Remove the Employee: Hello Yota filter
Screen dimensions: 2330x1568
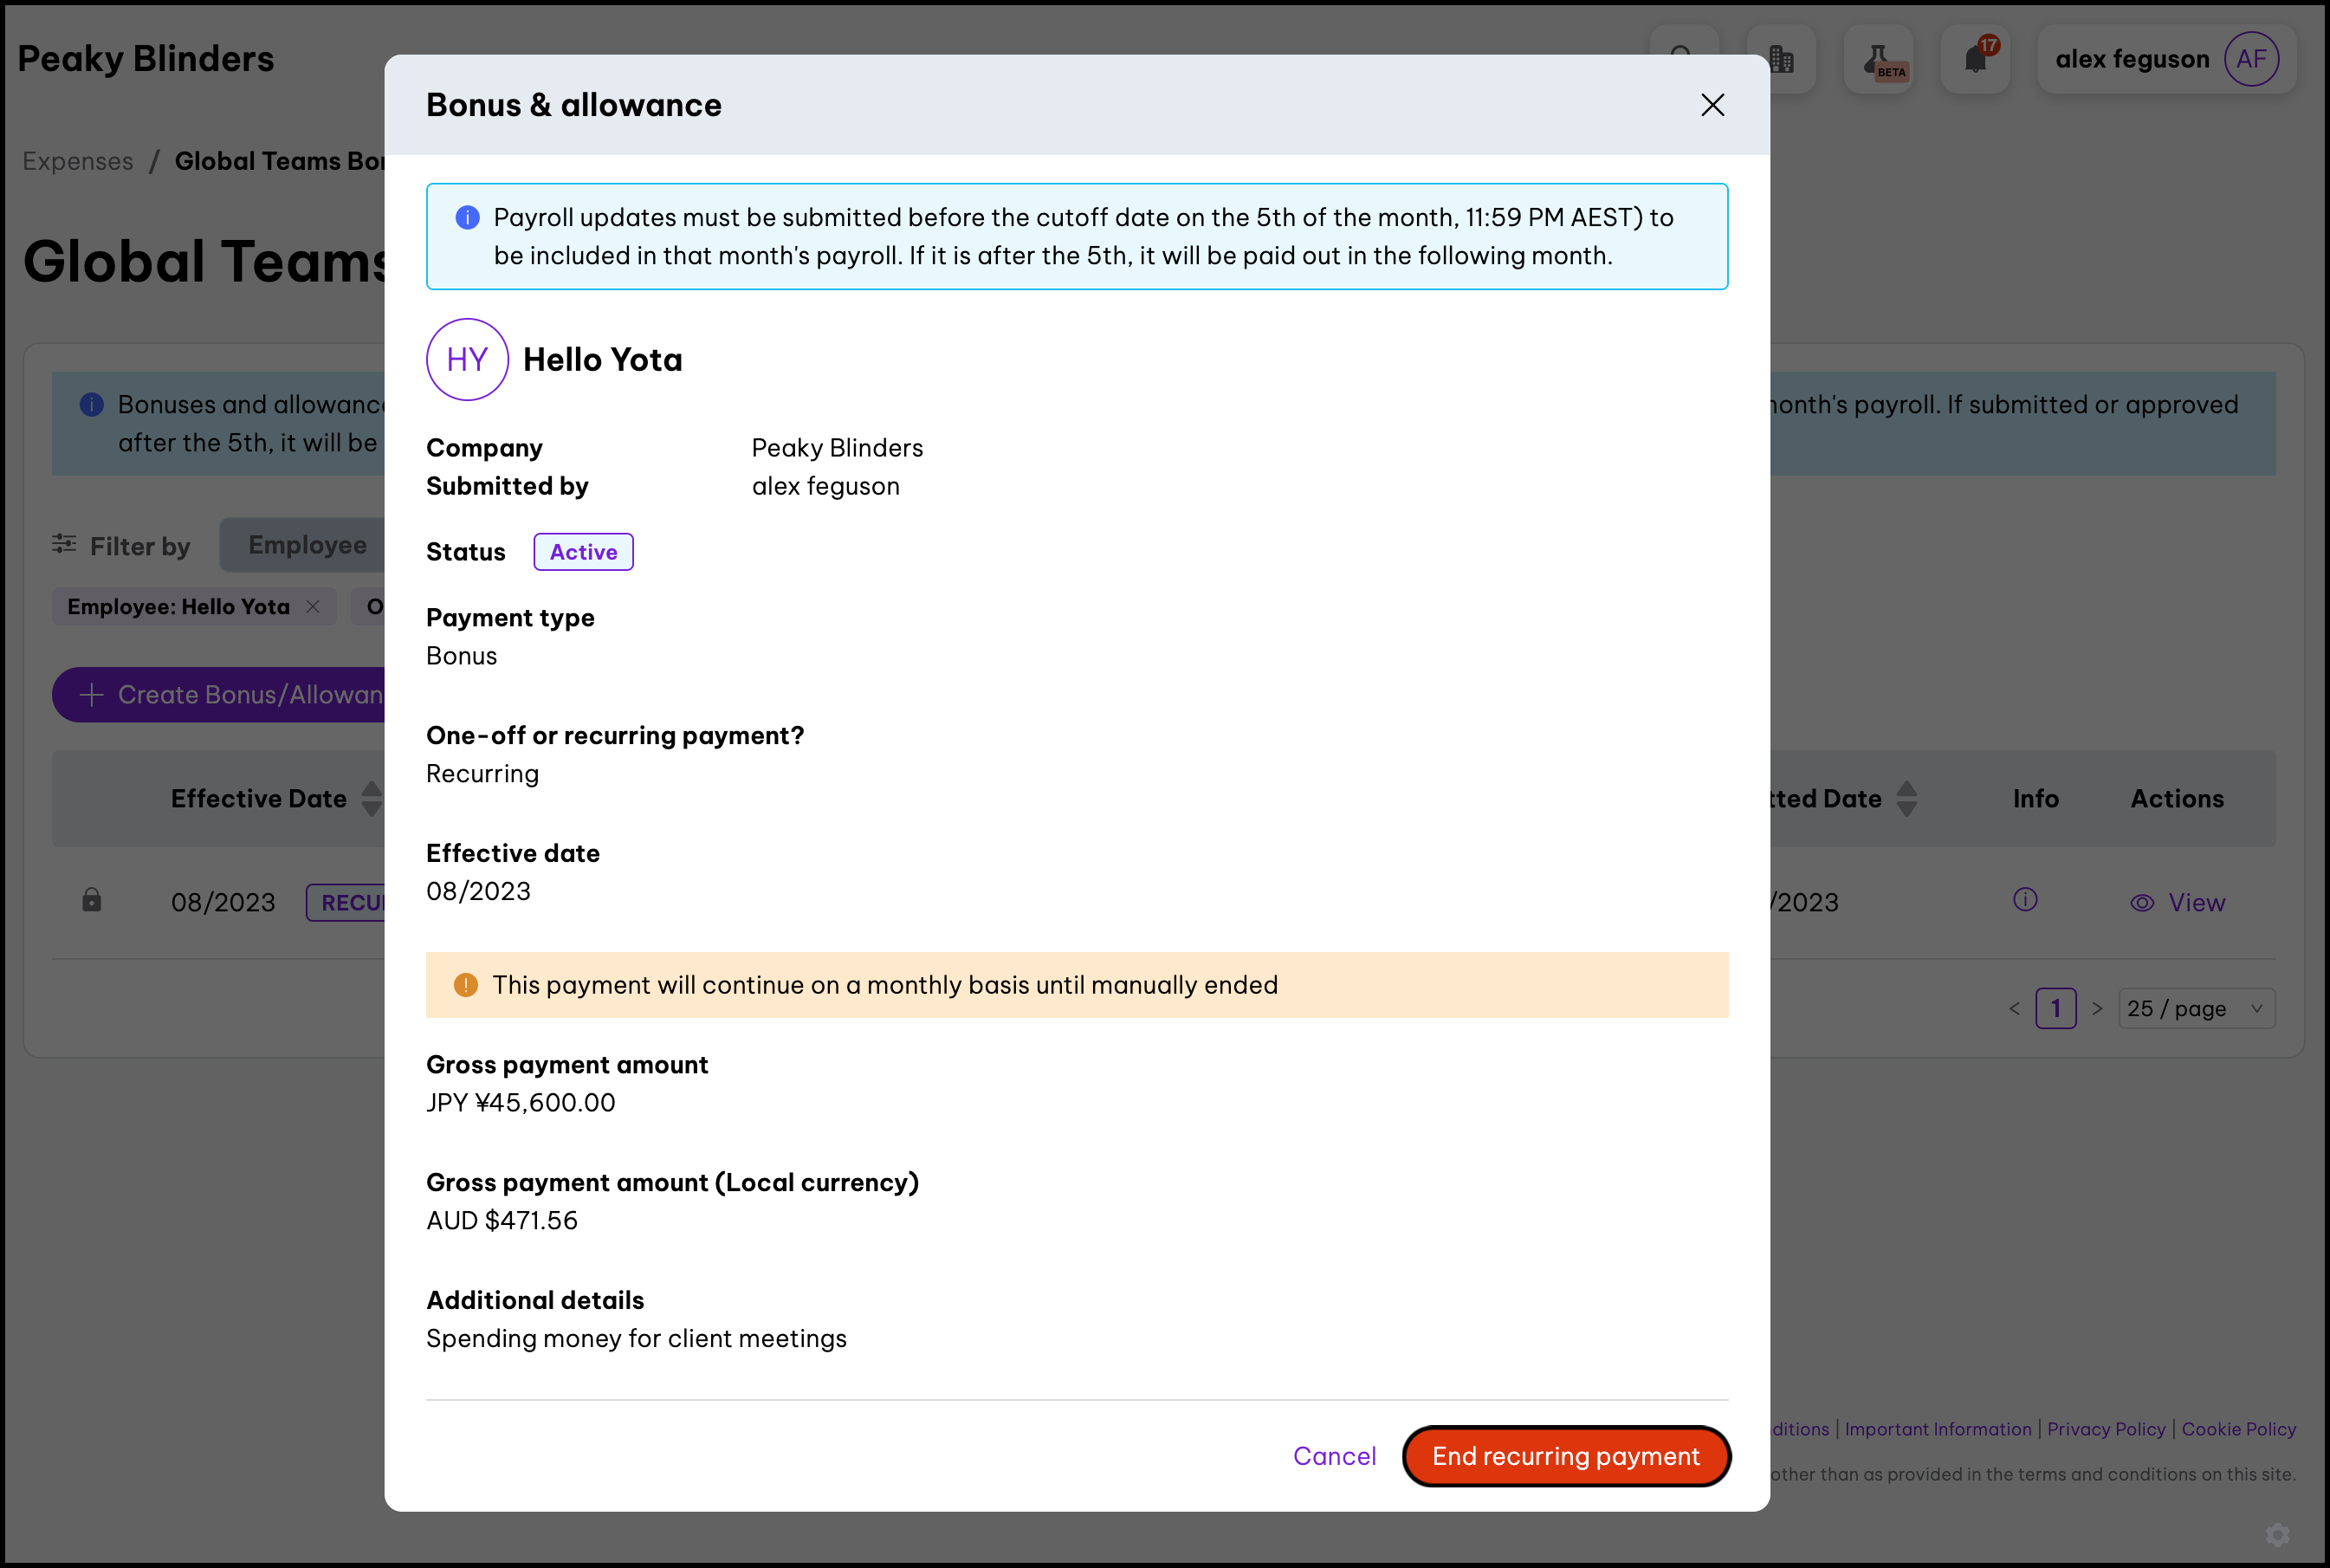313,607
